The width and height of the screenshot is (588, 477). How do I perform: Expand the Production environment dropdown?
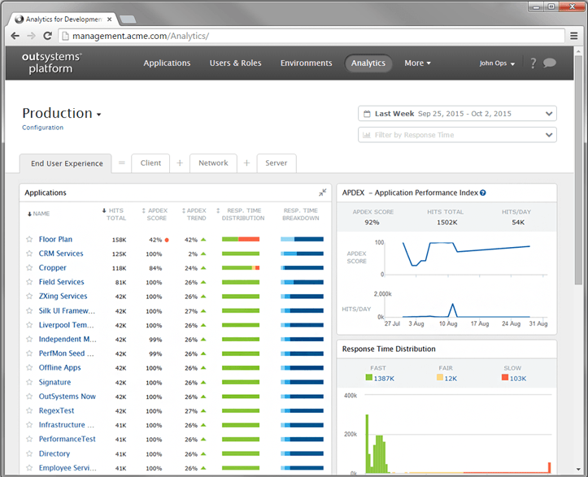(x=98, y=115)
